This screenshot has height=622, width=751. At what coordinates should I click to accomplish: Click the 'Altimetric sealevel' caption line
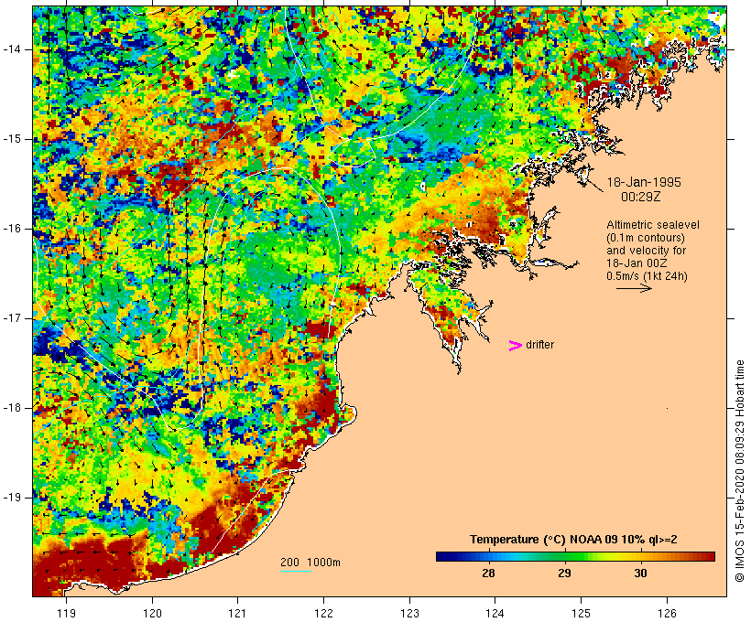click(653, 225)
